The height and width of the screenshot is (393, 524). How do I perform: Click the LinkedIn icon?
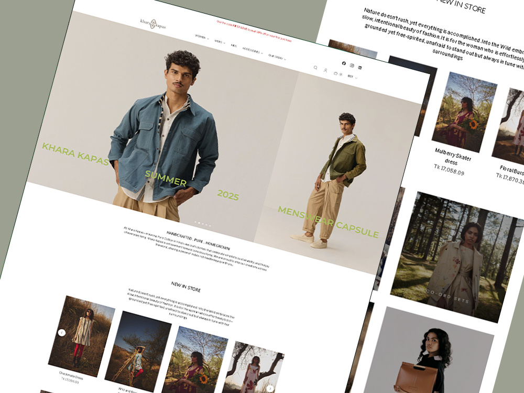360,68
